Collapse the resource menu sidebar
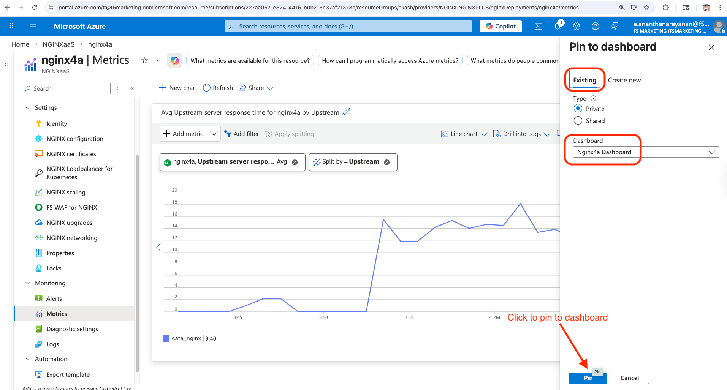 [x=132, y=88]
